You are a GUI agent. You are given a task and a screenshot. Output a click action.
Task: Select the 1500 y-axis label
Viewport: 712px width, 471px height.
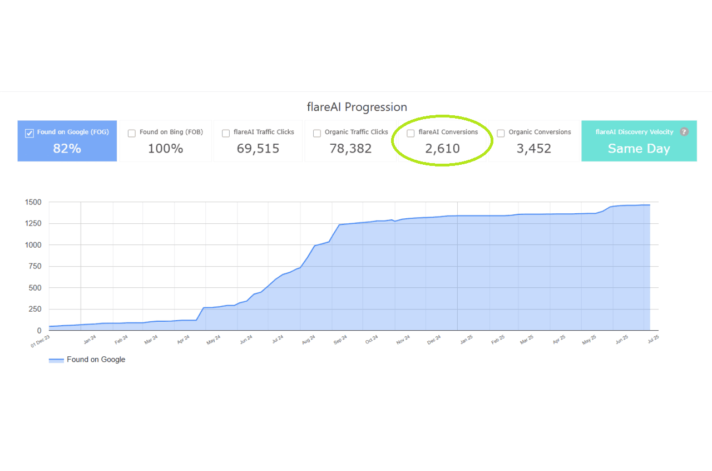[33, 202]
